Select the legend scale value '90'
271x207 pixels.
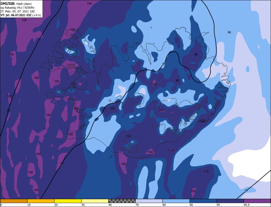point(191,205)
